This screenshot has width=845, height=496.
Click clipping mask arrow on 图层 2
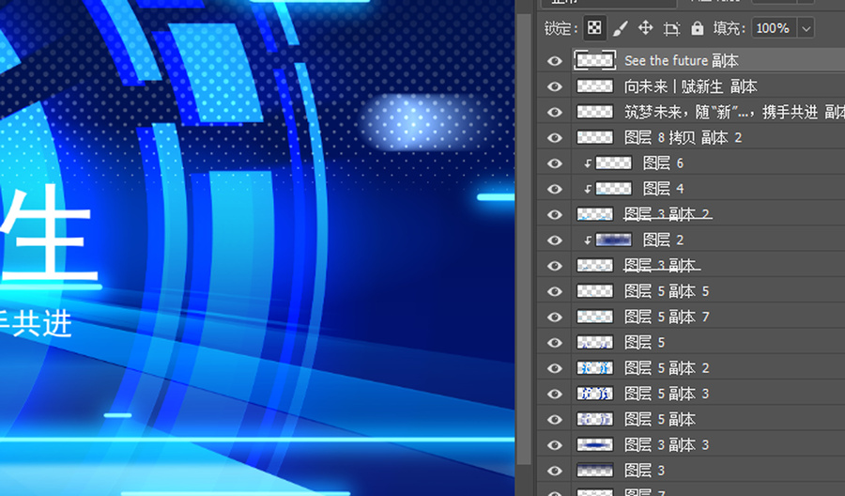(x=588, y=240)
